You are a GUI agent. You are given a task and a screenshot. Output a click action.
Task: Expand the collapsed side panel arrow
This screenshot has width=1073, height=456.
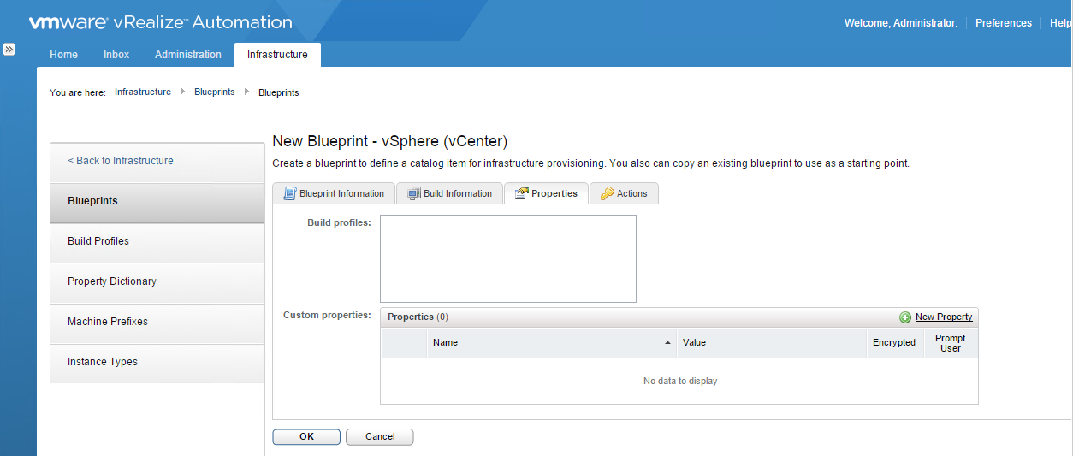(x=9, y=50)
